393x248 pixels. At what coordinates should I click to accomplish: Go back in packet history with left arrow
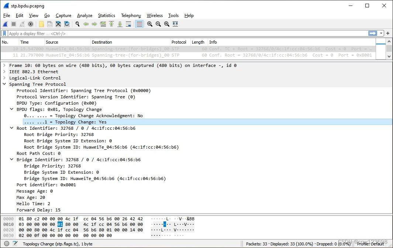(86, 24)
